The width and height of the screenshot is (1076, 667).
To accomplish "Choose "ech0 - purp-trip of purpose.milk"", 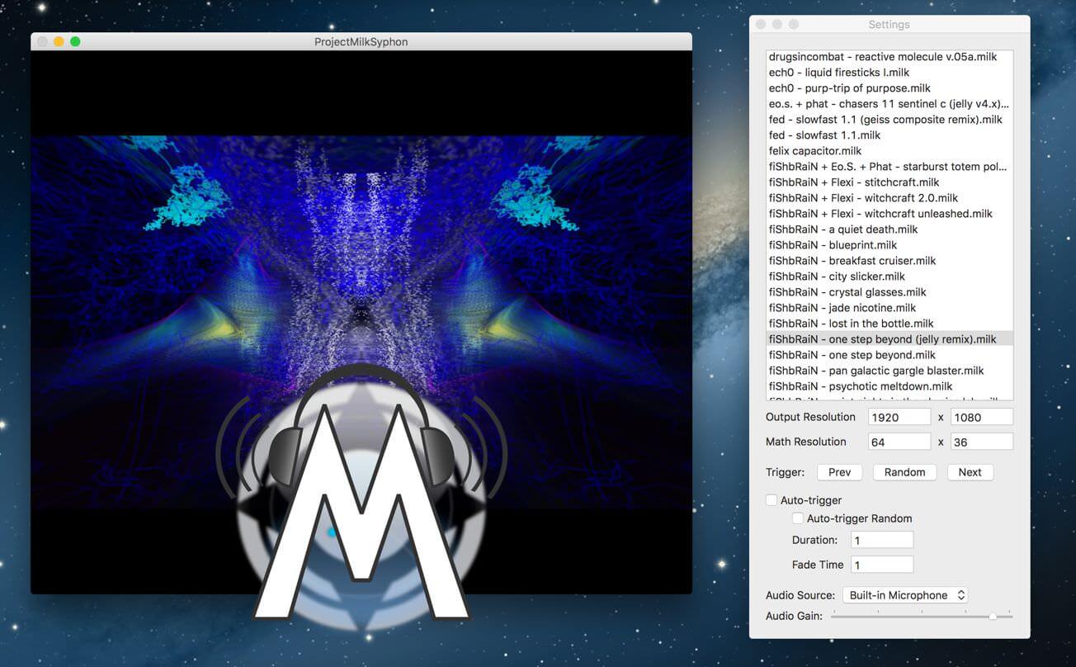I will pyautogui.click(x=890, y=88).
